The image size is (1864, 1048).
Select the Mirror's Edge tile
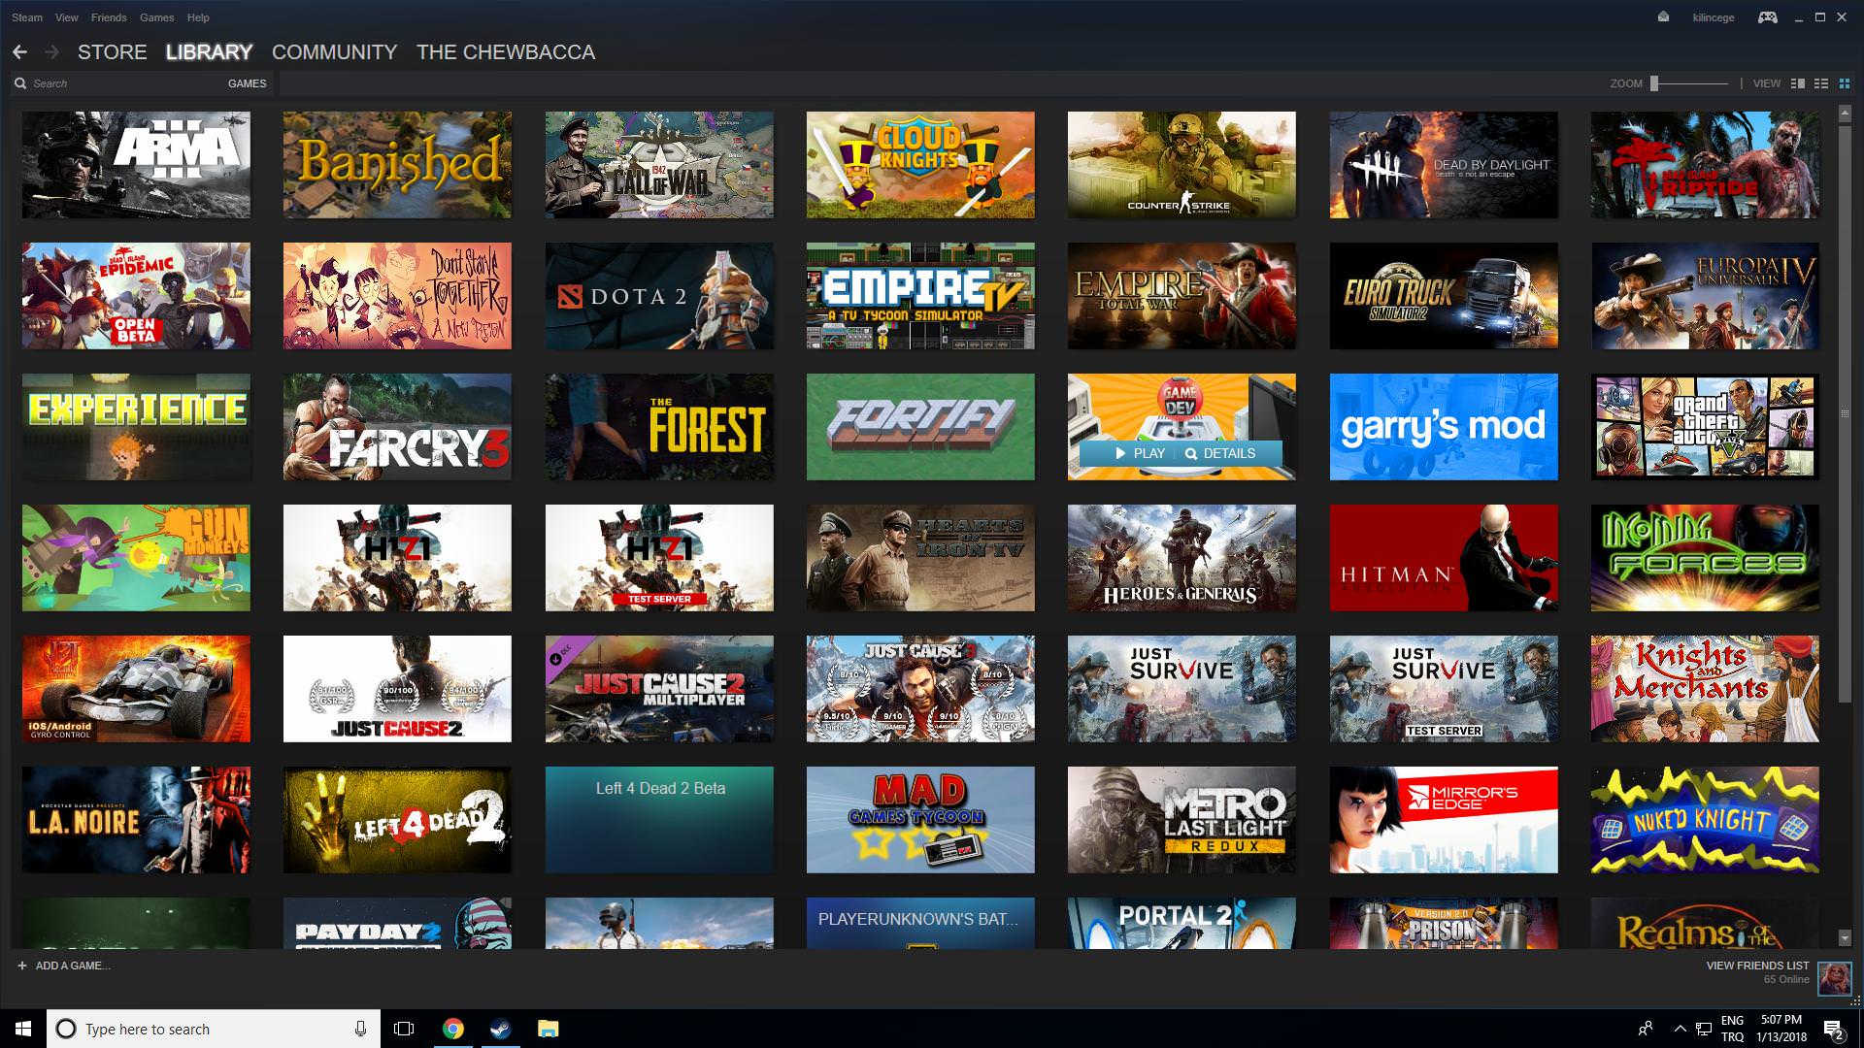(x=1444, y=820)
